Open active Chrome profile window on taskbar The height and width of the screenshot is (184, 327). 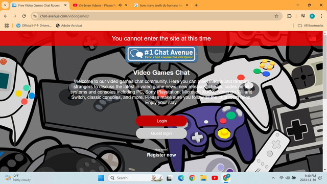(226, 178)
